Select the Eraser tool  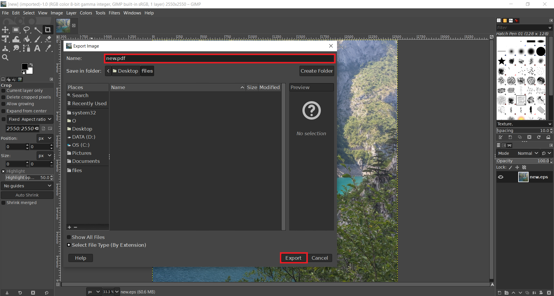pos(48,39)
